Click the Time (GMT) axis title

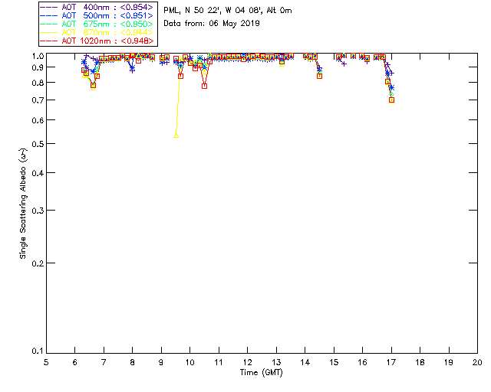click(x=261, y=372)
